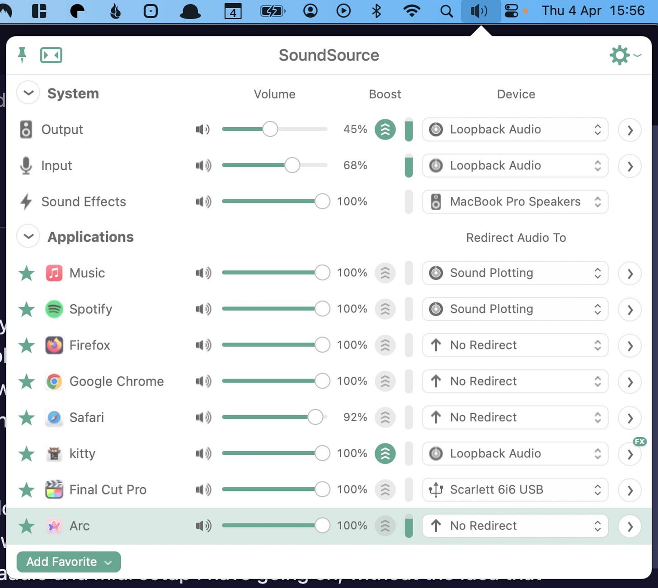Mute Google Chrome audio
Screen dimensions: 658x588
tap(203, 381)
